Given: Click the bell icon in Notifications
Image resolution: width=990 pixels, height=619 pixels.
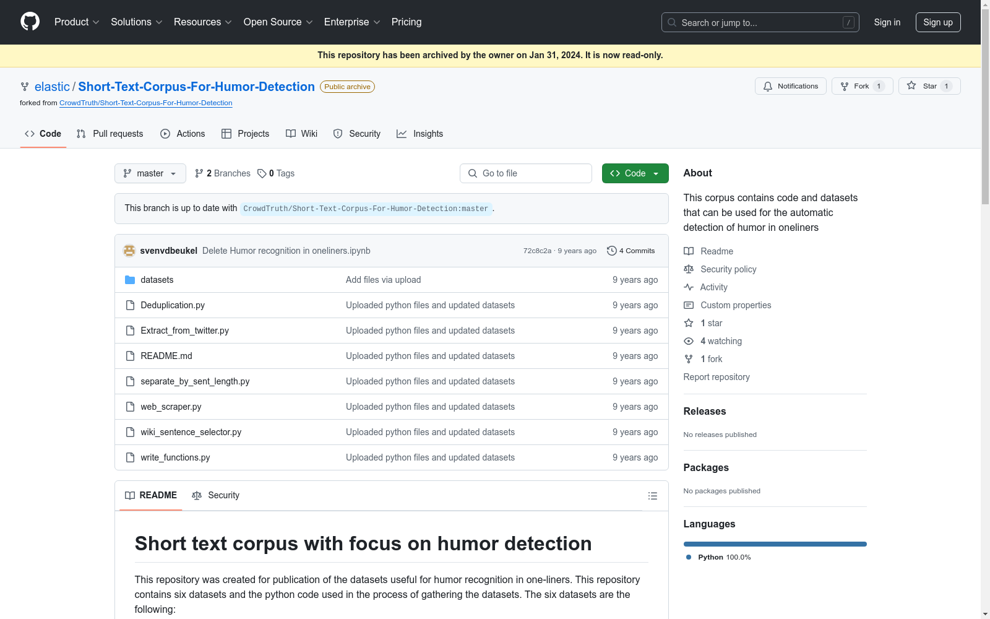Looking at the screenshot, I should point(768,86).
